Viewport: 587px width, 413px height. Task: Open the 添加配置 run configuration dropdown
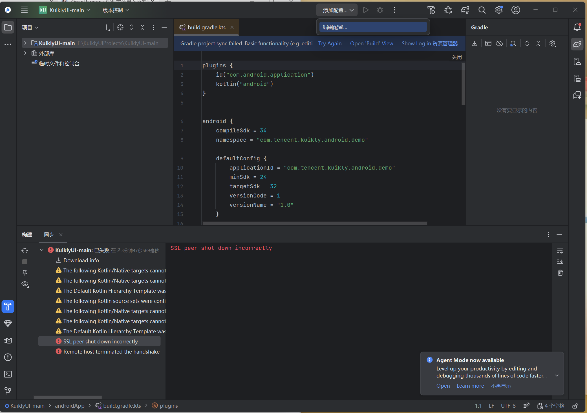(337, 10)
